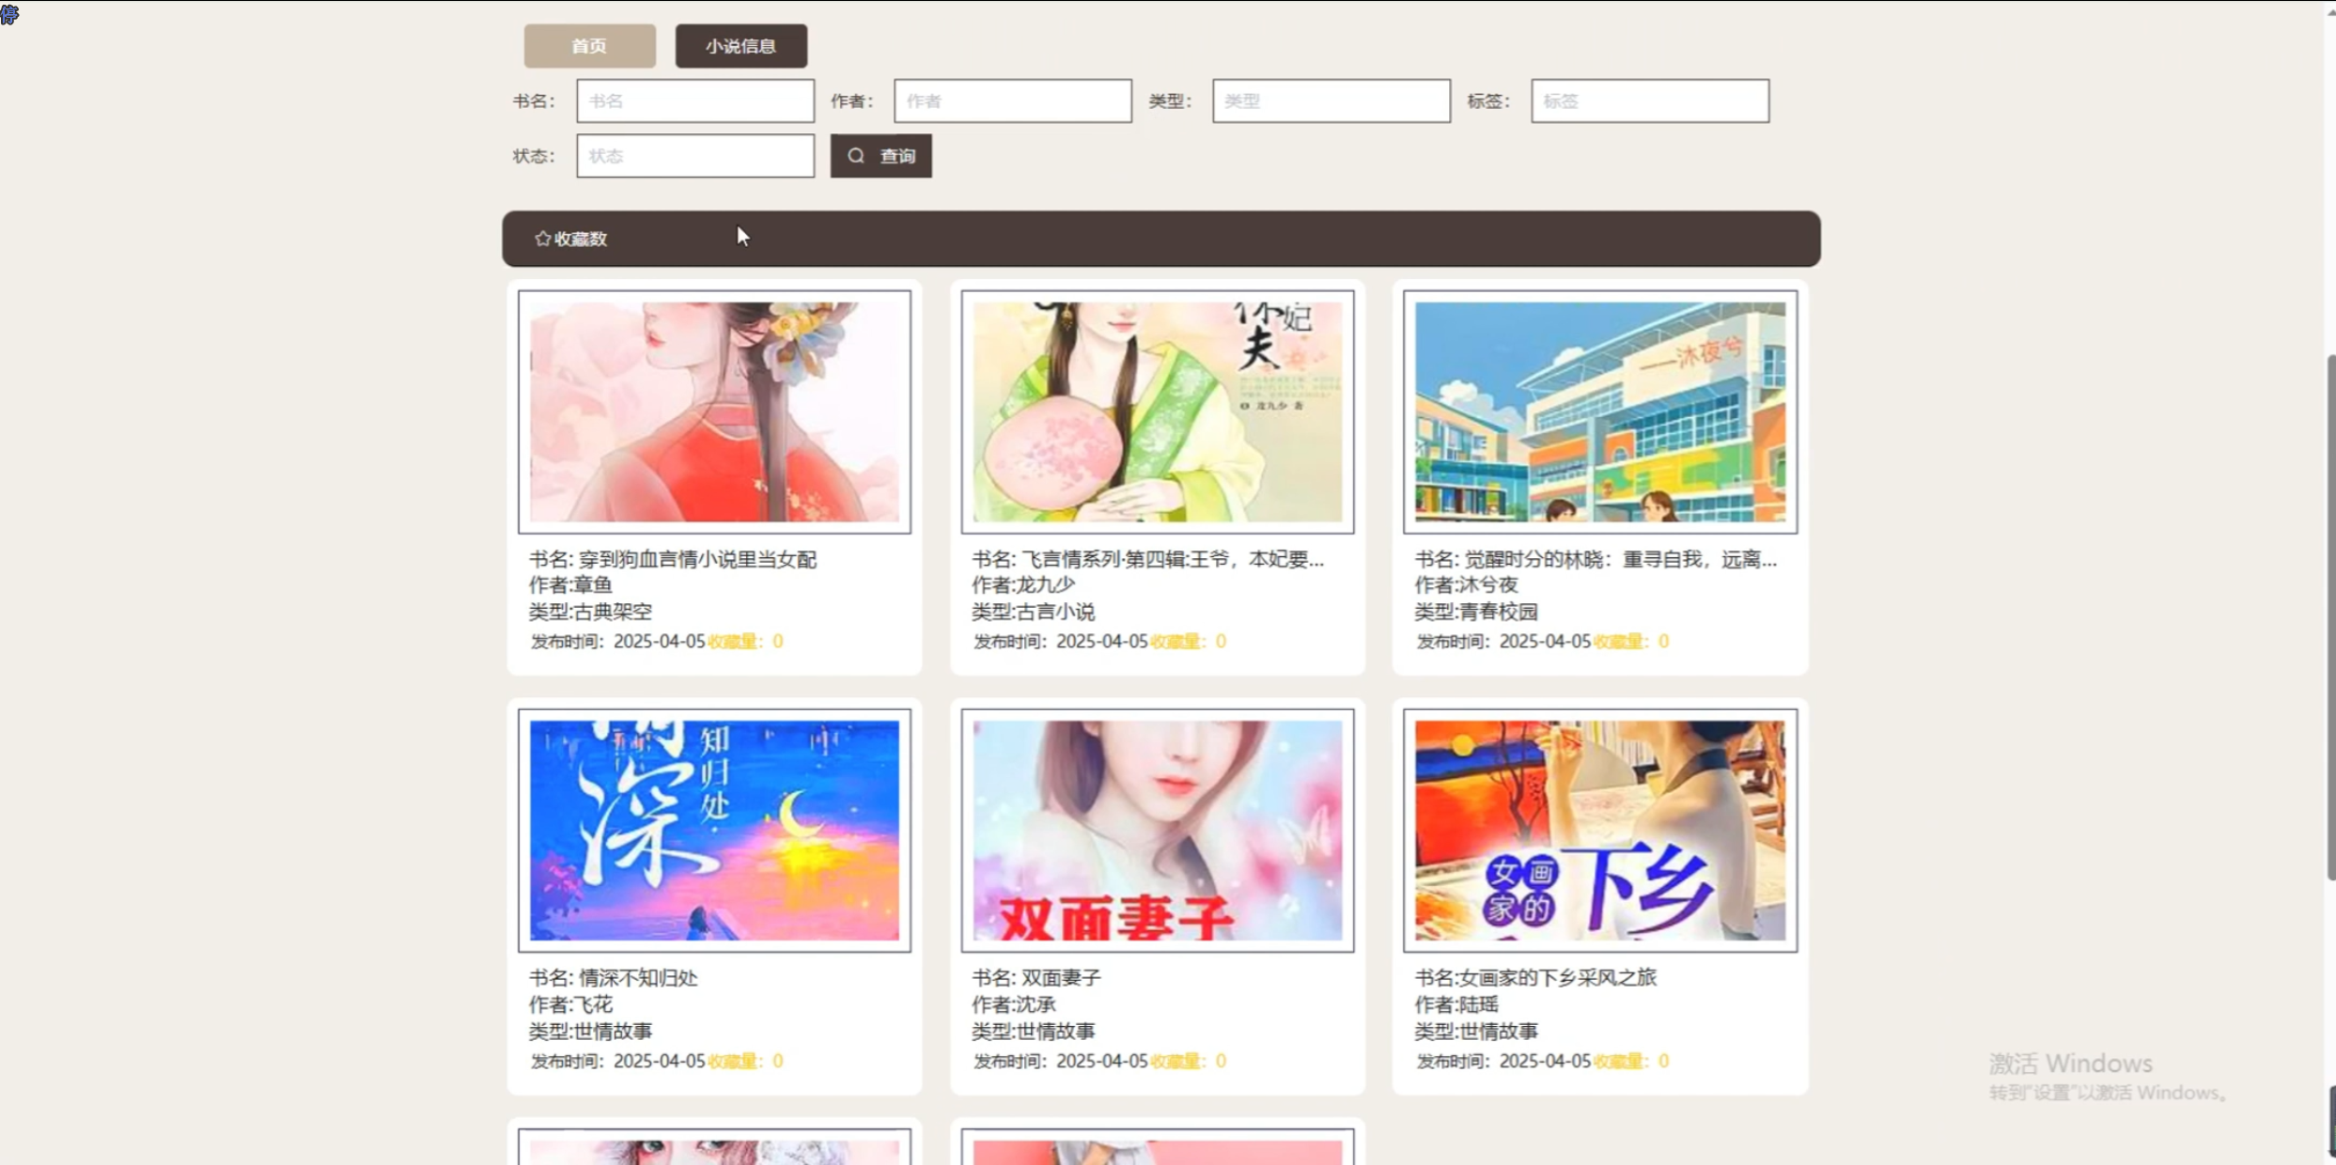
Task: Click genre text 类型:古言小说
Action: click(x=1034, y=612)
